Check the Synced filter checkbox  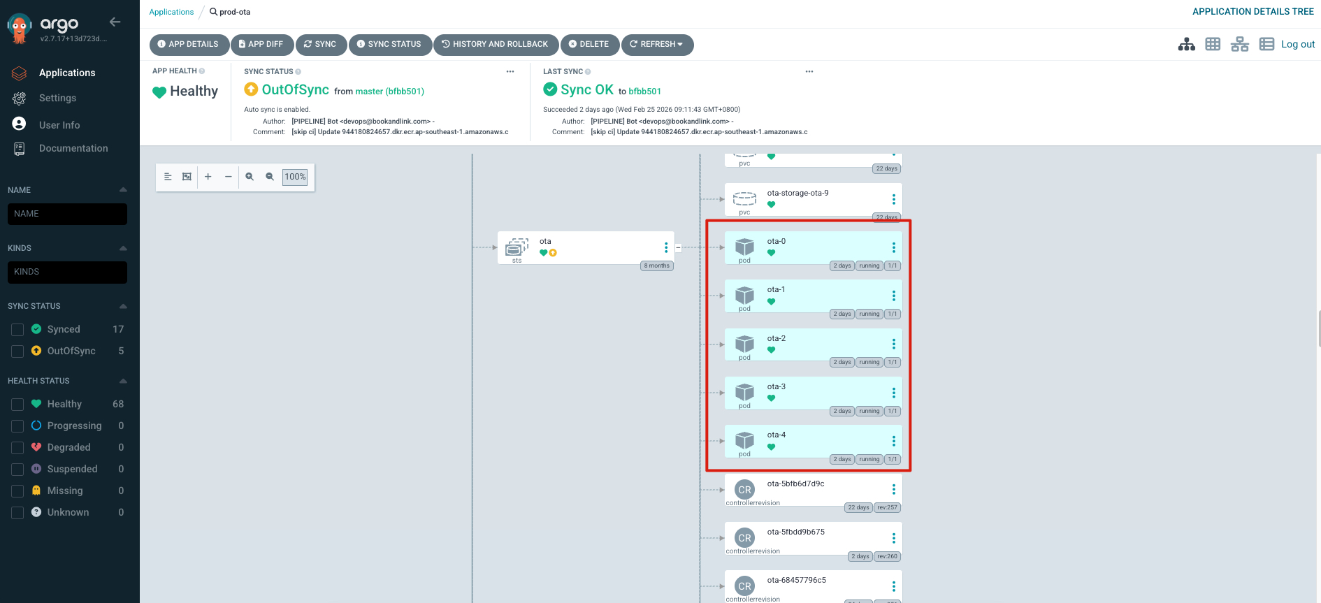pyautogui.click(x=18, y=330)
